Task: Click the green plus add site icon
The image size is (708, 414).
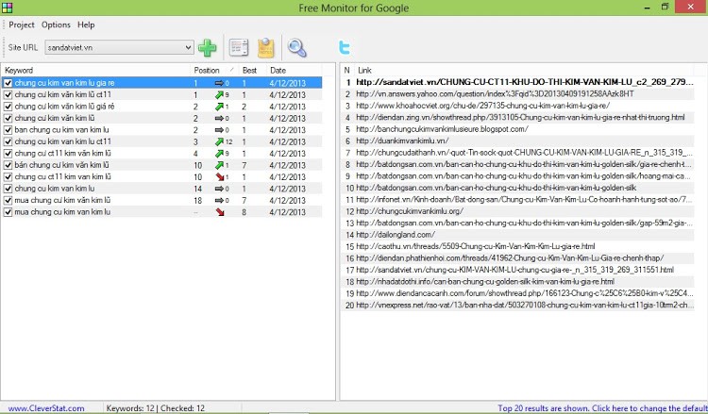Action: pyautogui.click(x=208, y=48)
